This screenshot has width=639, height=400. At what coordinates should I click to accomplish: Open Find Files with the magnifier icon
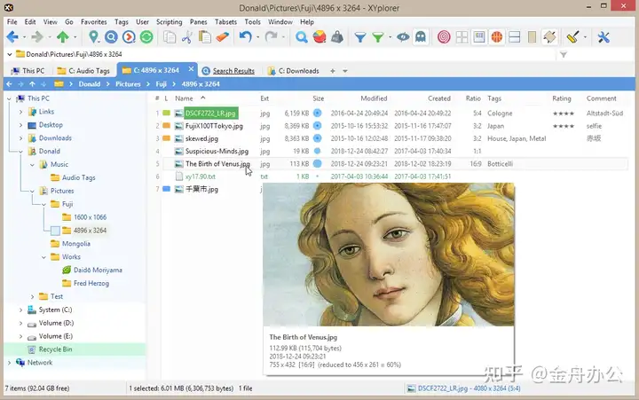click(302, 37)
